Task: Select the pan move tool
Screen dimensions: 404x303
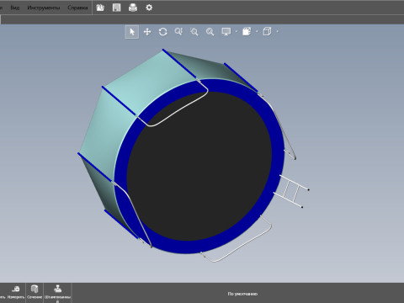Action: coord(147,32)
